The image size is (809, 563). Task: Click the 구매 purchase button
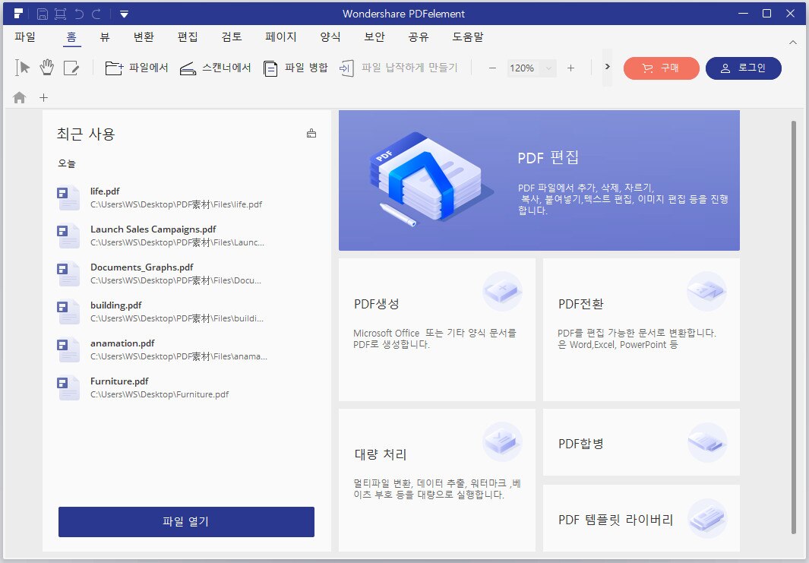pos(661,68)
